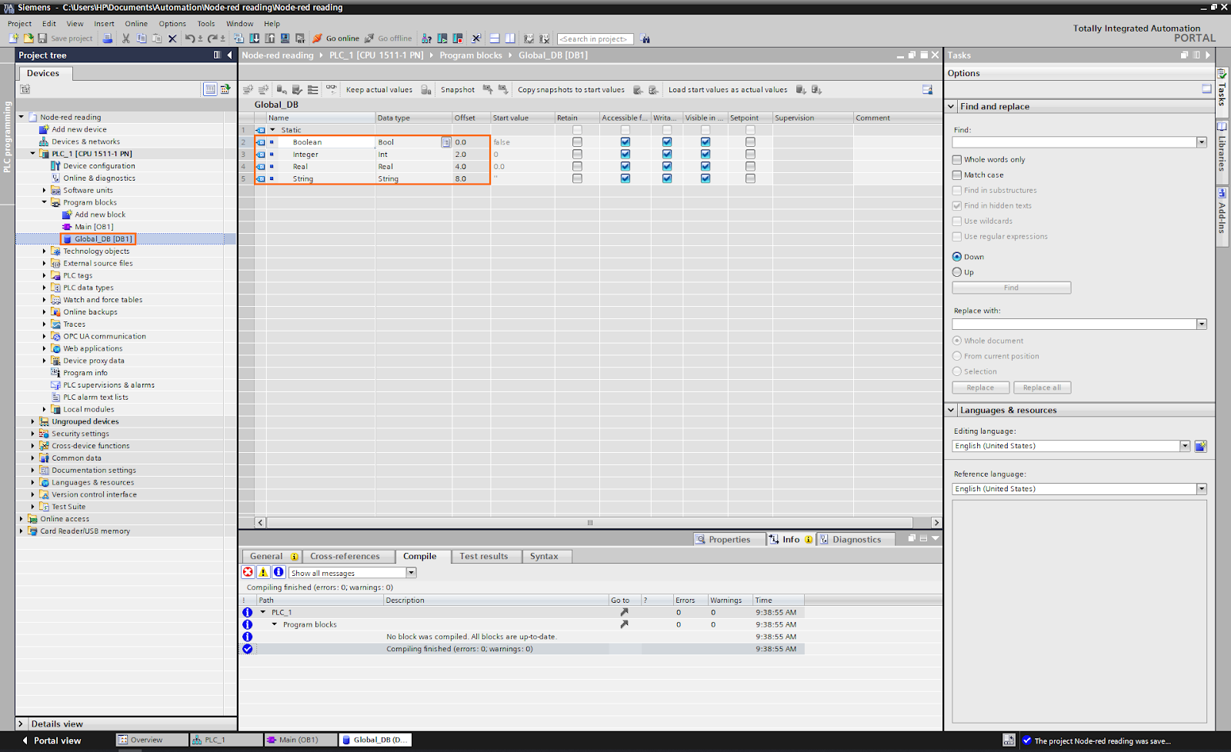This screenshot has width=1231, height=752.
Task: Click the Split editor vertically icon
Action: 510,38
